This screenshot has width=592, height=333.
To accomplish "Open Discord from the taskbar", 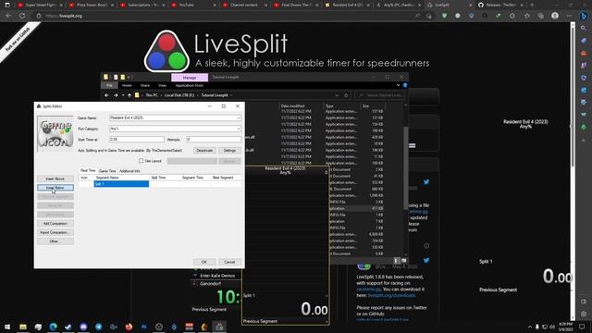I will (x=83, y=327).
